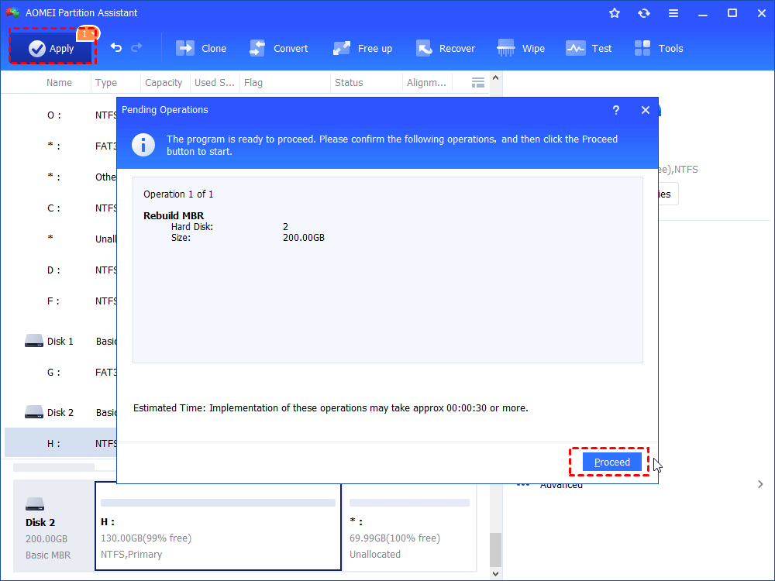Redo the operation arrow

[136, 47]
